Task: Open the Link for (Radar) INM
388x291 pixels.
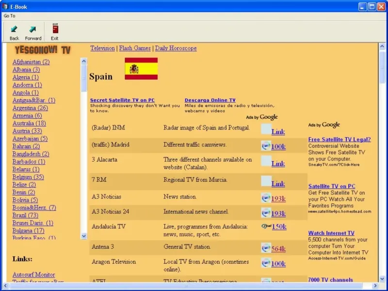Action: (278, 131)
